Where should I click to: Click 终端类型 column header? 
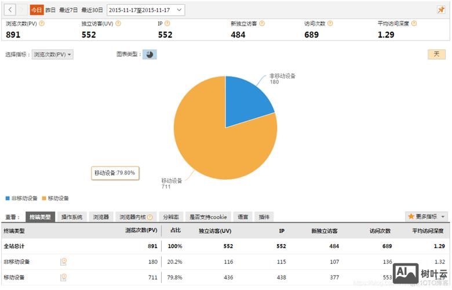(14, 231)
